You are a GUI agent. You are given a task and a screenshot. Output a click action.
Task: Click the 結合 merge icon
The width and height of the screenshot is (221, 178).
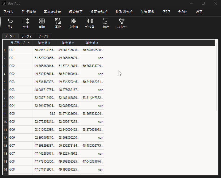click(106, 23)
